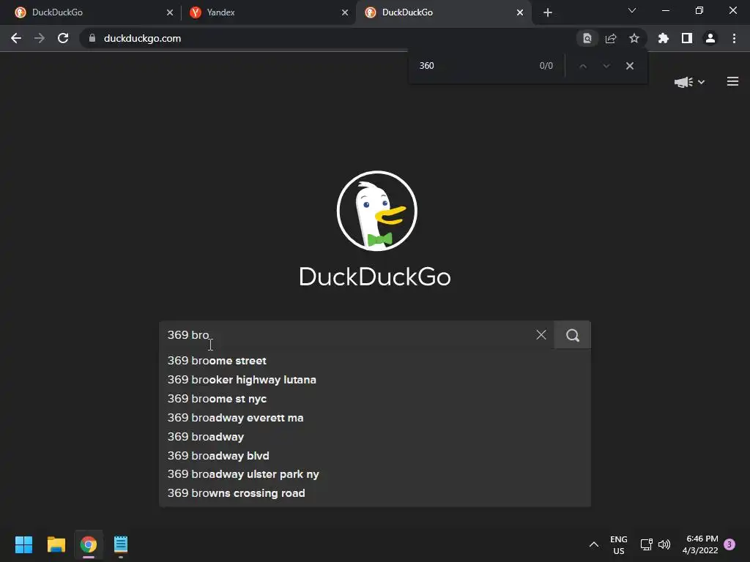Clear the search box with X

tap(541, 335)
